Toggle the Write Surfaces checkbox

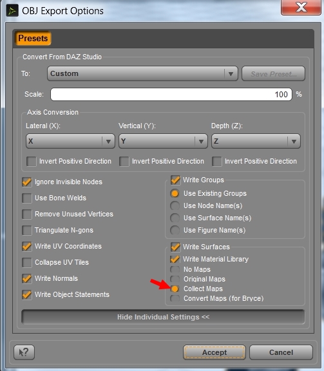(x=175, y=247)
